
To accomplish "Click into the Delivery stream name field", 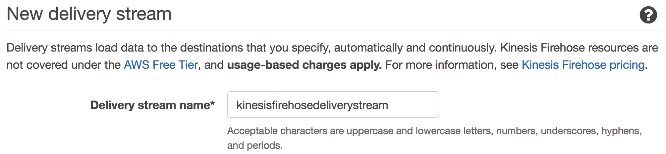I will [333, 104].
